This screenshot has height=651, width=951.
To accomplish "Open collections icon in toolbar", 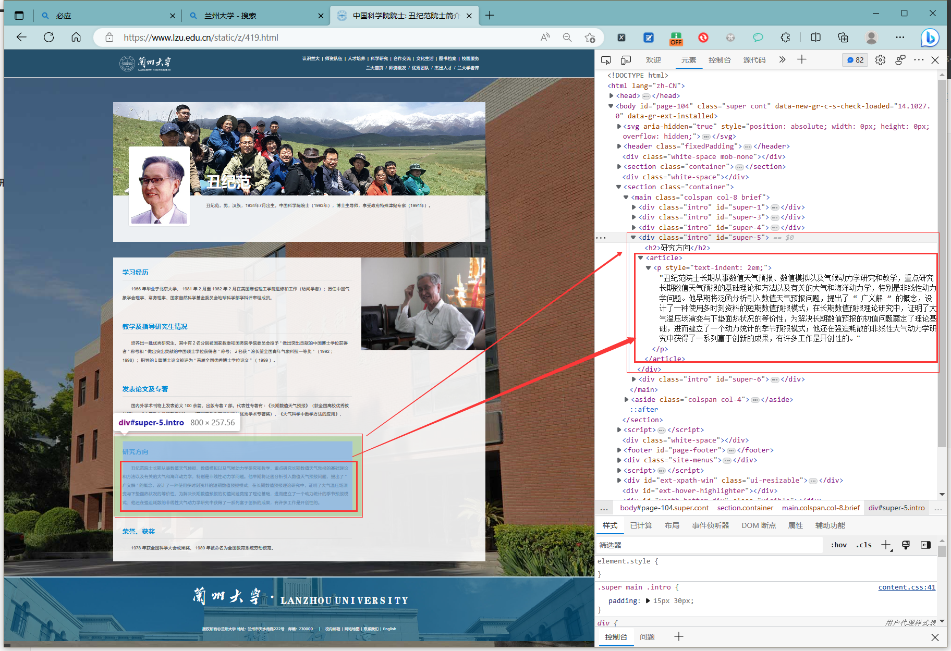I will 843,37.
